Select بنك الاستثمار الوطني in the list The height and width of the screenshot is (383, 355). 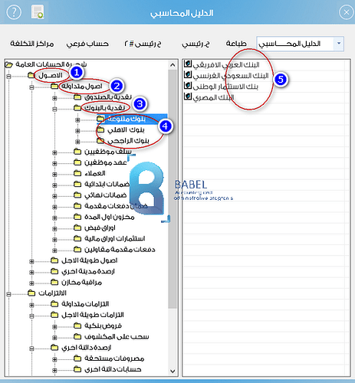point(225,87)
